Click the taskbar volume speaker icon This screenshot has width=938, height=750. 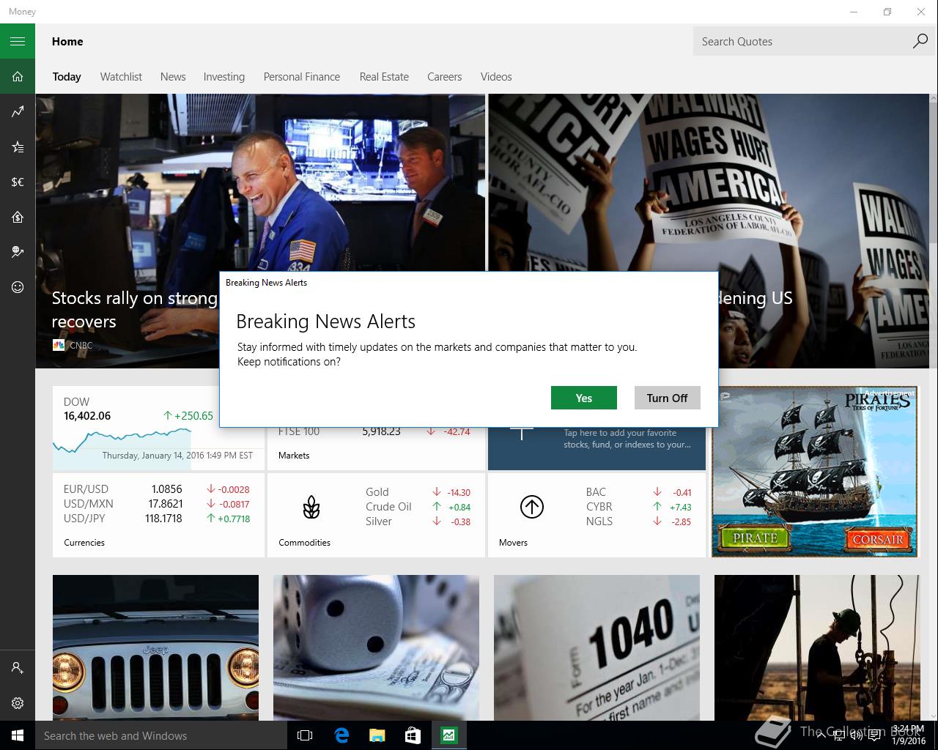pos(857,735)
